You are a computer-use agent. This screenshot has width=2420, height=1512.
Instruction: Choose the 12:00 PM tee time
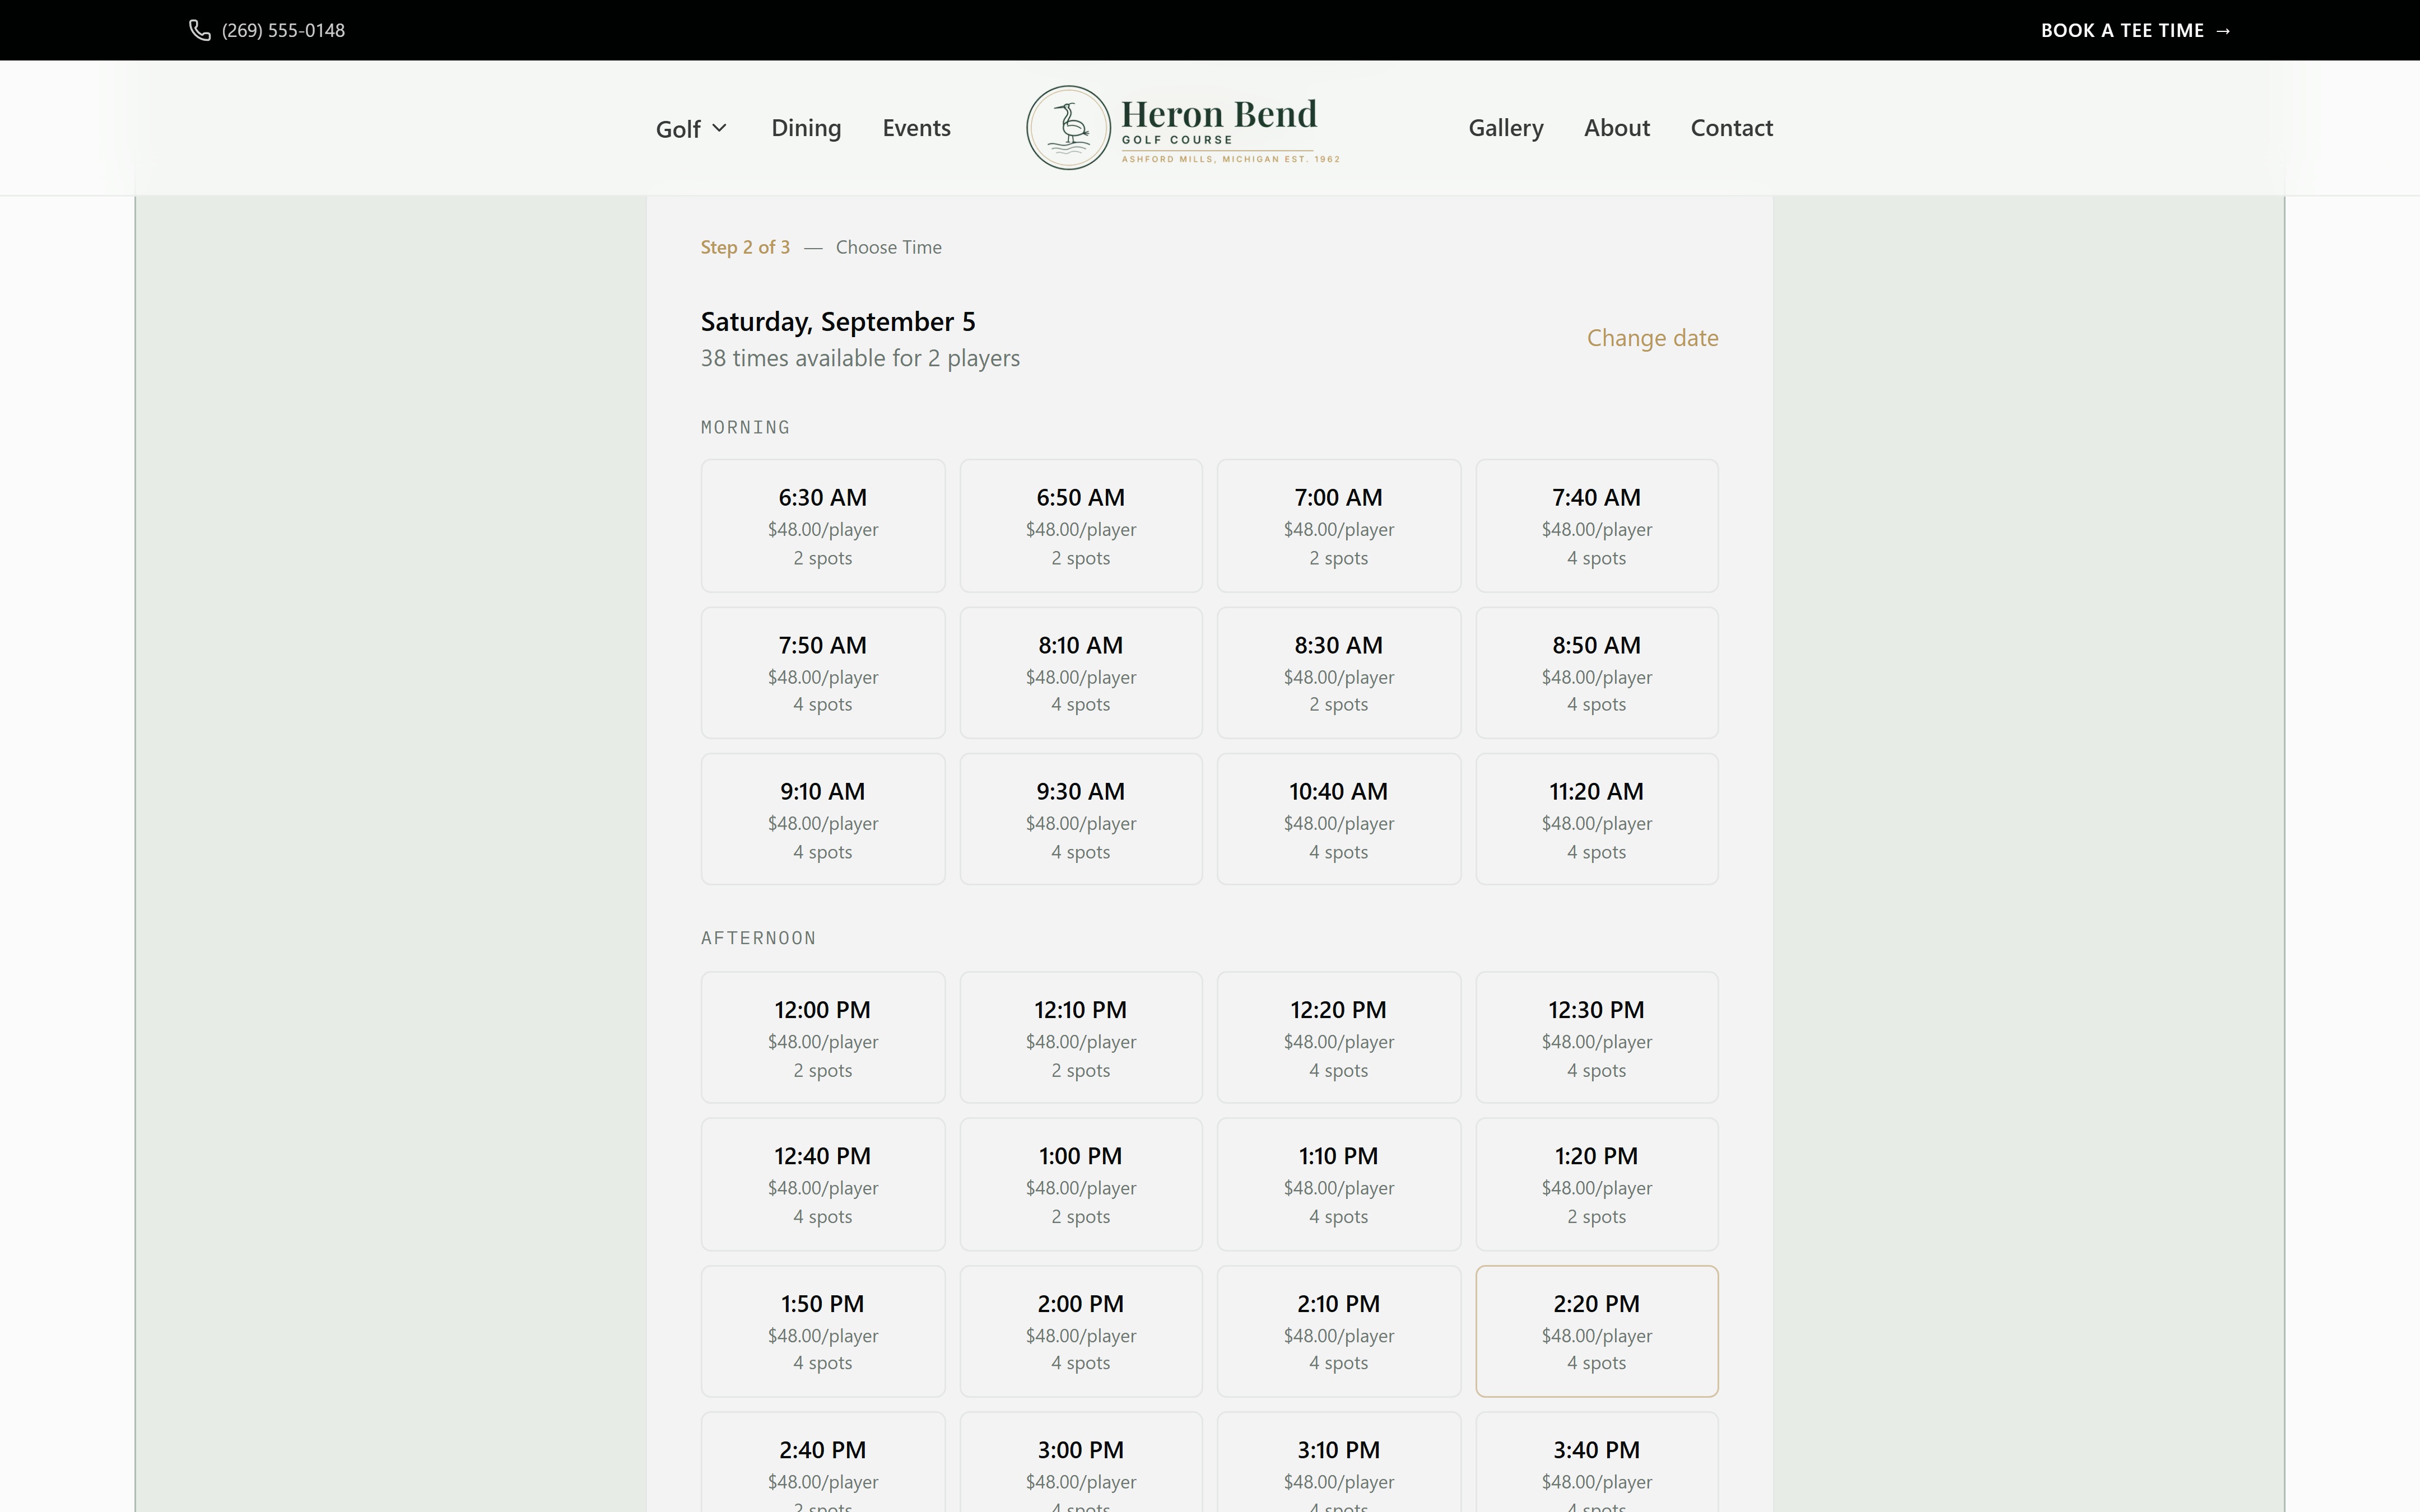(823, 1038)
